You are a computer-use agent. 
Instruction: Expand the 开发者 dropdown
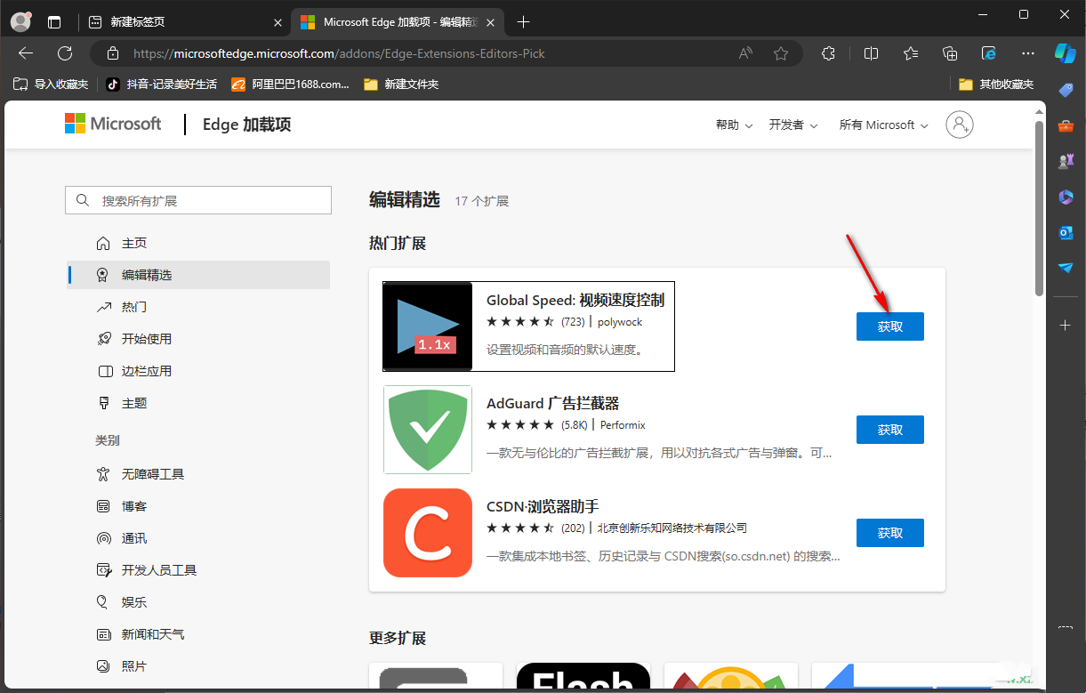(x=793, y=125)
